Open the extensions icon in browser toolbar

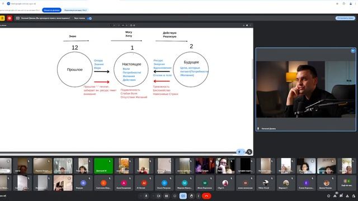tap(344, 4)
